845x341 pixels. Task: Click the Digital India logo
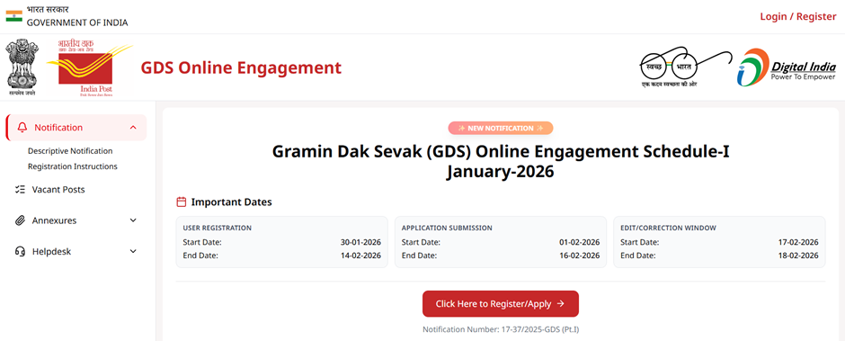tap(787, 67)
